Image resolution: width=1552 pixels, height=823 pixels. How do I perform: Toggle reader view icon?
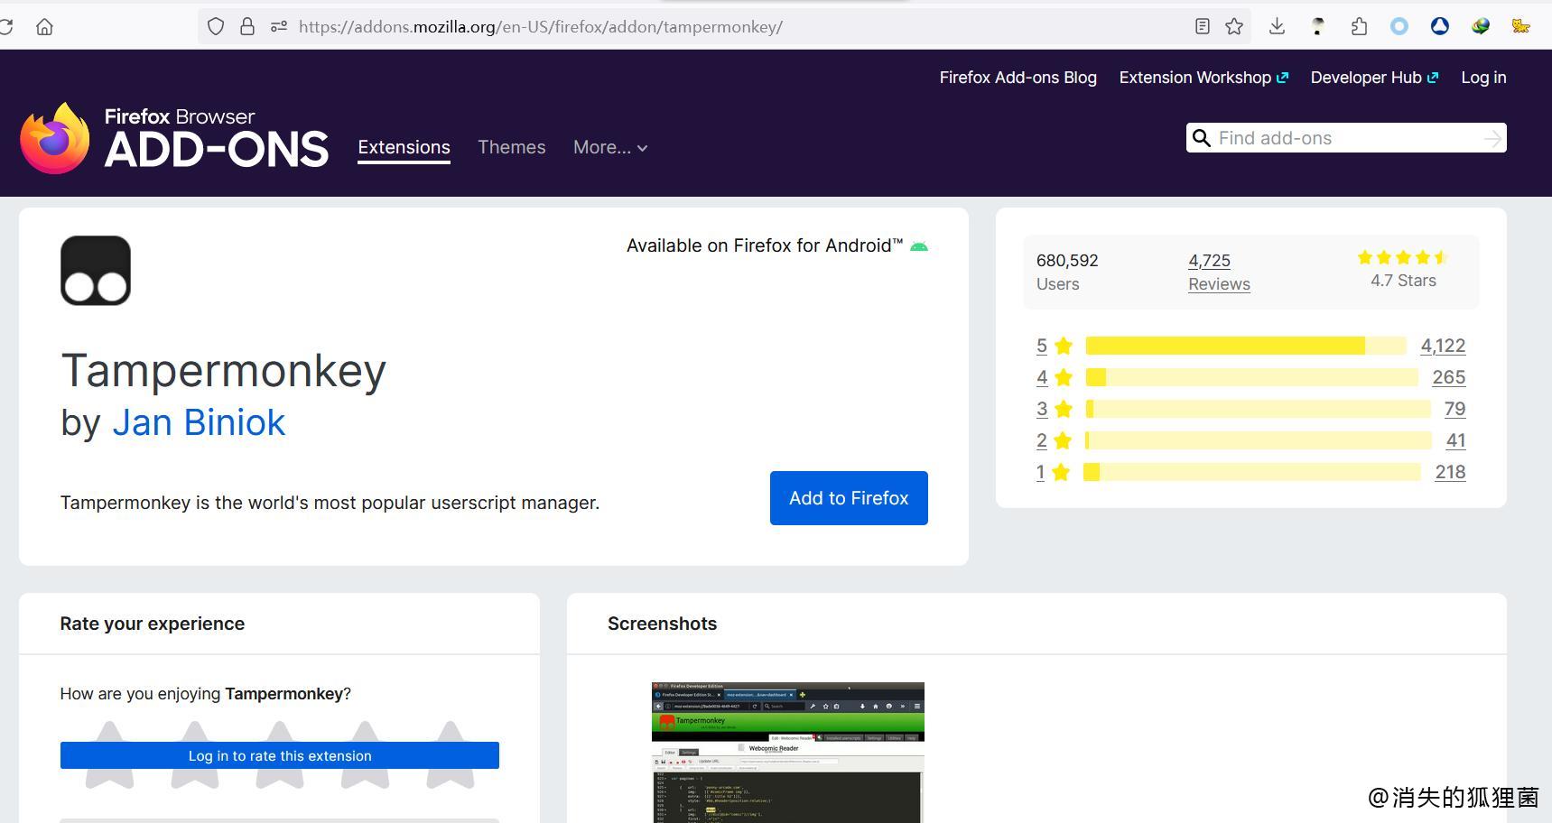point(1202,27)
